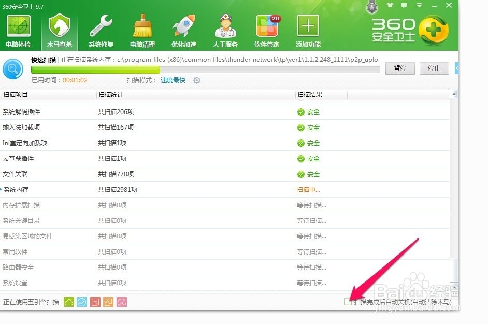Viewport: 488px width, 324px height.
Task: Click elapsed time 00:01:02
Action: [75, 80]
